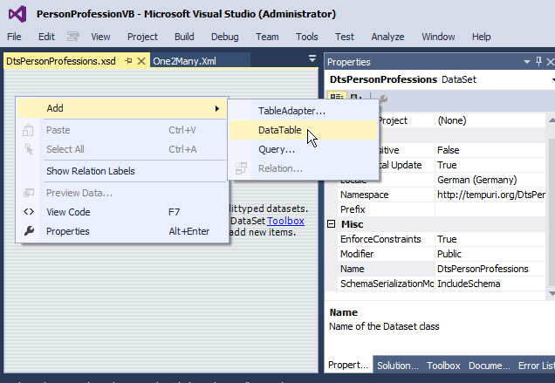Click Paste in the context menu

pos(122,130)
